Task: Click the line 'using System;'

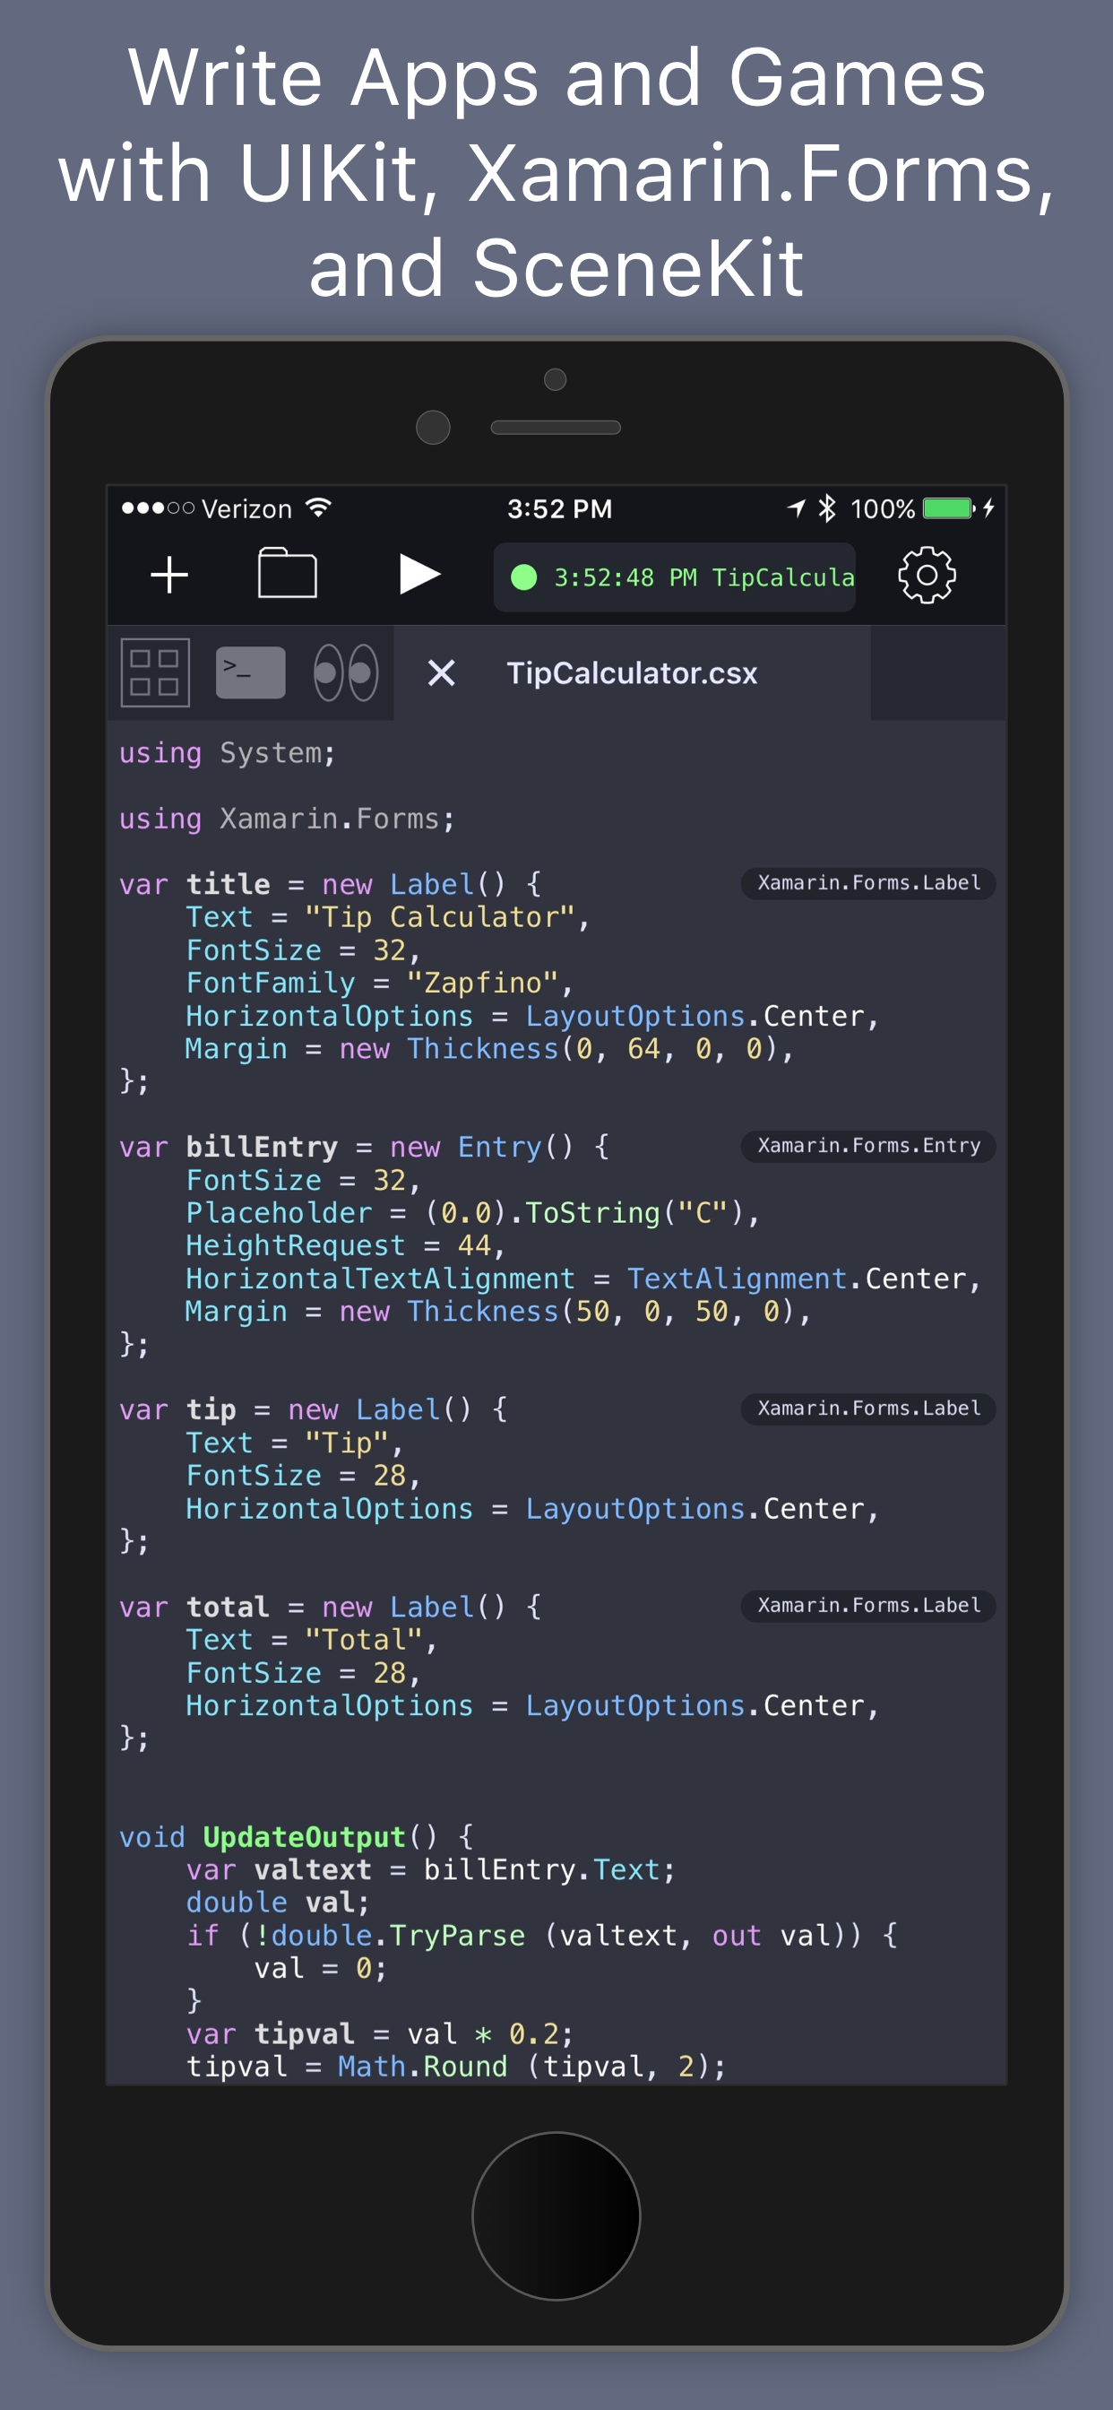Action: [228, 753]
